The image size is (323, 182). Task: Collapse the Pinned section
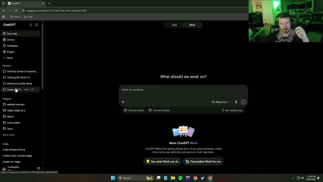pos(7,66)
